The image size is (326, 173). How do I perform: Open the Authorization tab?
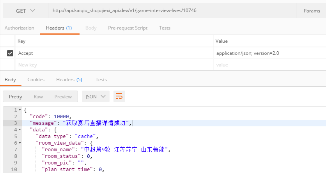[x=19, y=28]
